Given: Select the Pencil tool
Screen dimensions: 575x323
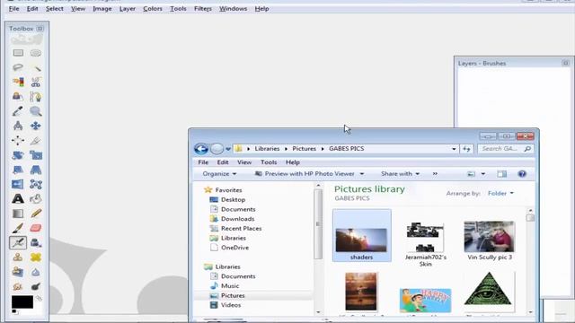Looking at the screenshot, I should point(36,214).
